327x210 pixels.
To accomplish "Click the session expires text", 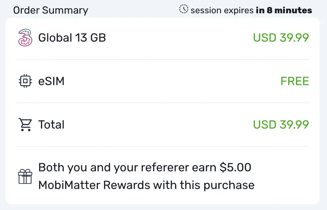I will [222, 10].
